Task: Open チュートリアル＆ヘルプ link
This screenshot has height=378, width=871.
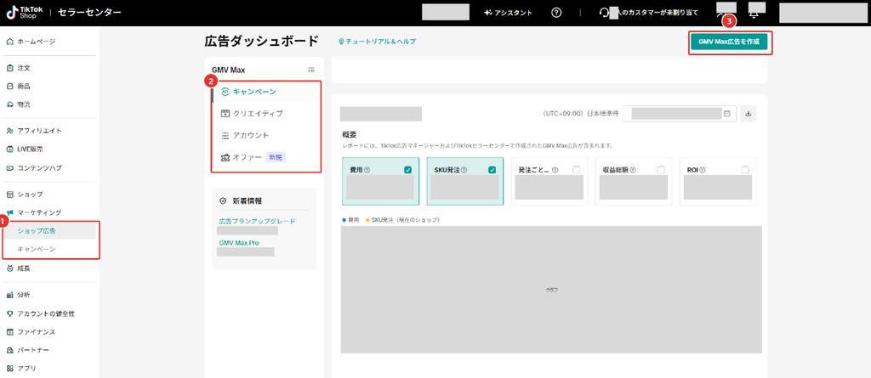Action: click(x=377, y=42)
